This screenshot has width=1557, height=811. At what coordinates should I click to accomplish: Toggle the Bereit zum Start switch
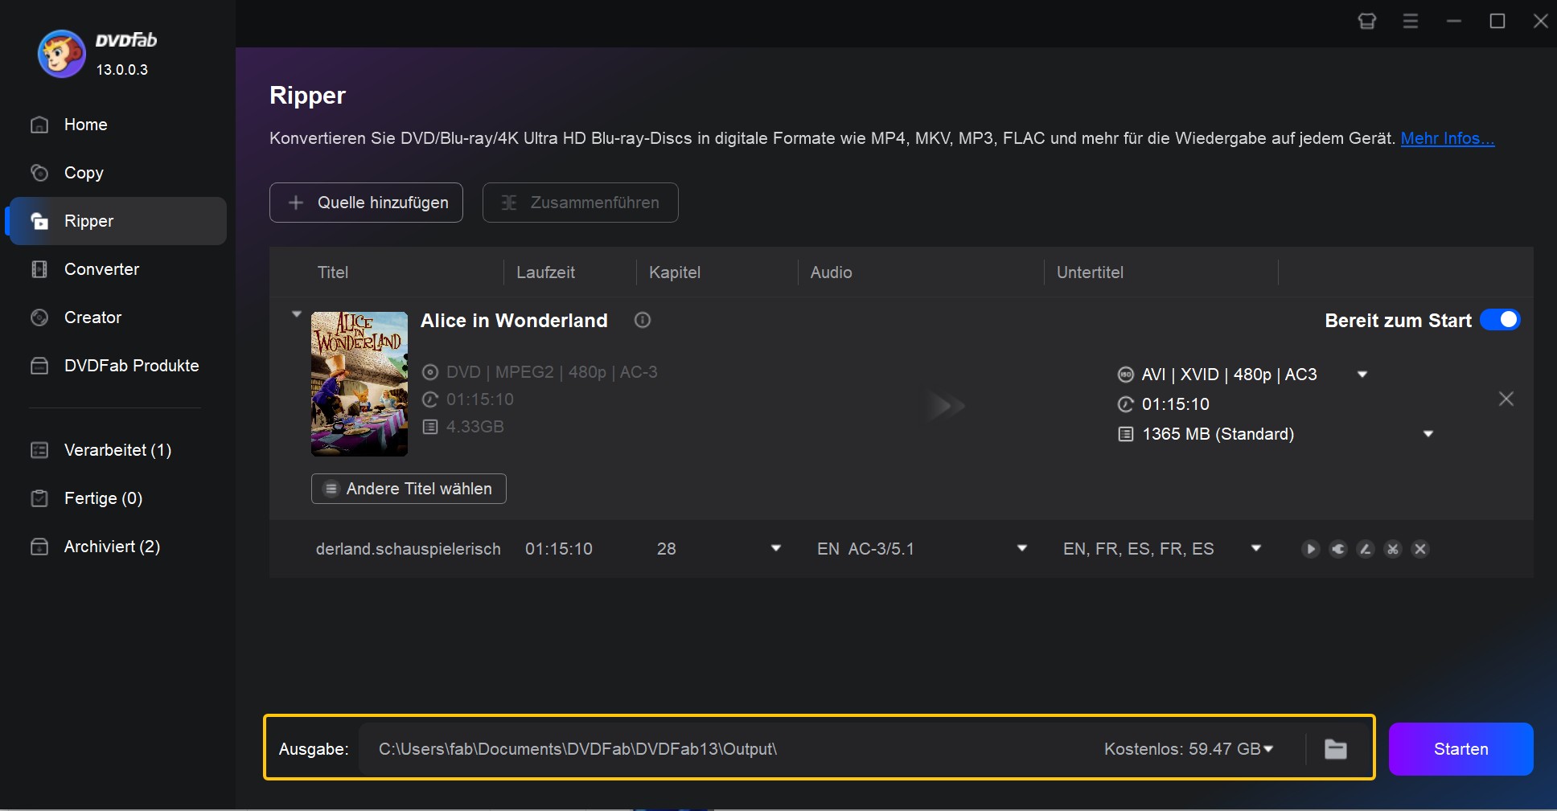click(1500, 320)
